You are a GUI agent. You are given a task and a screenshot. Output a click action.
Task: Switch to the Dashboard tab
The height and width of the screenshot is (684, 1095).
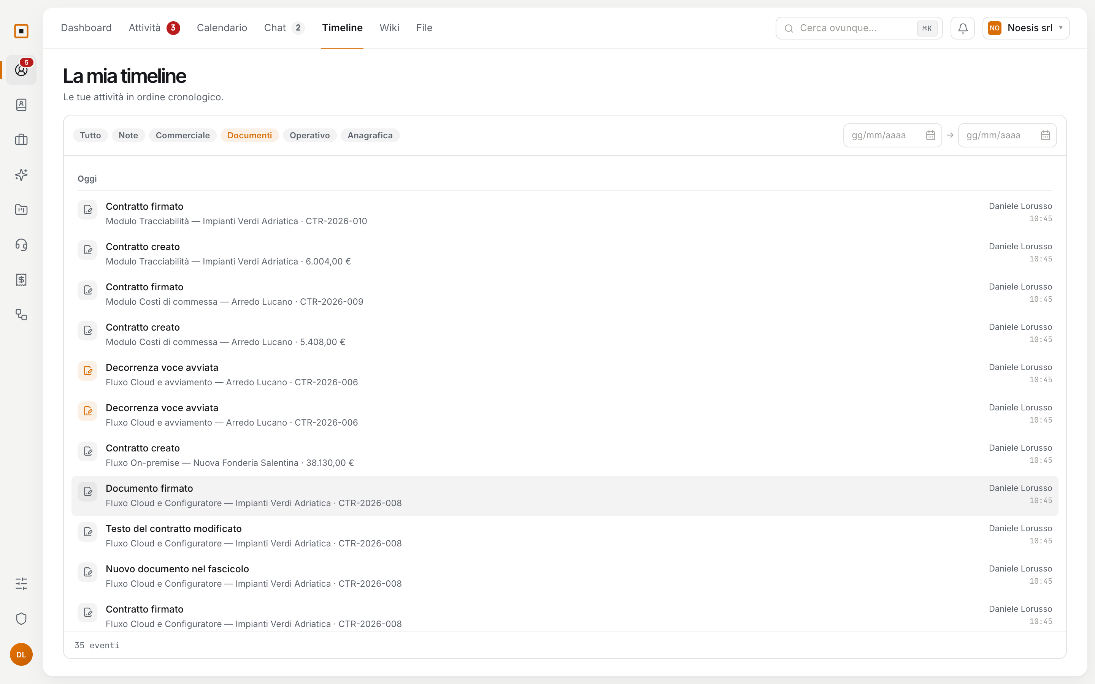pos(86,28)
